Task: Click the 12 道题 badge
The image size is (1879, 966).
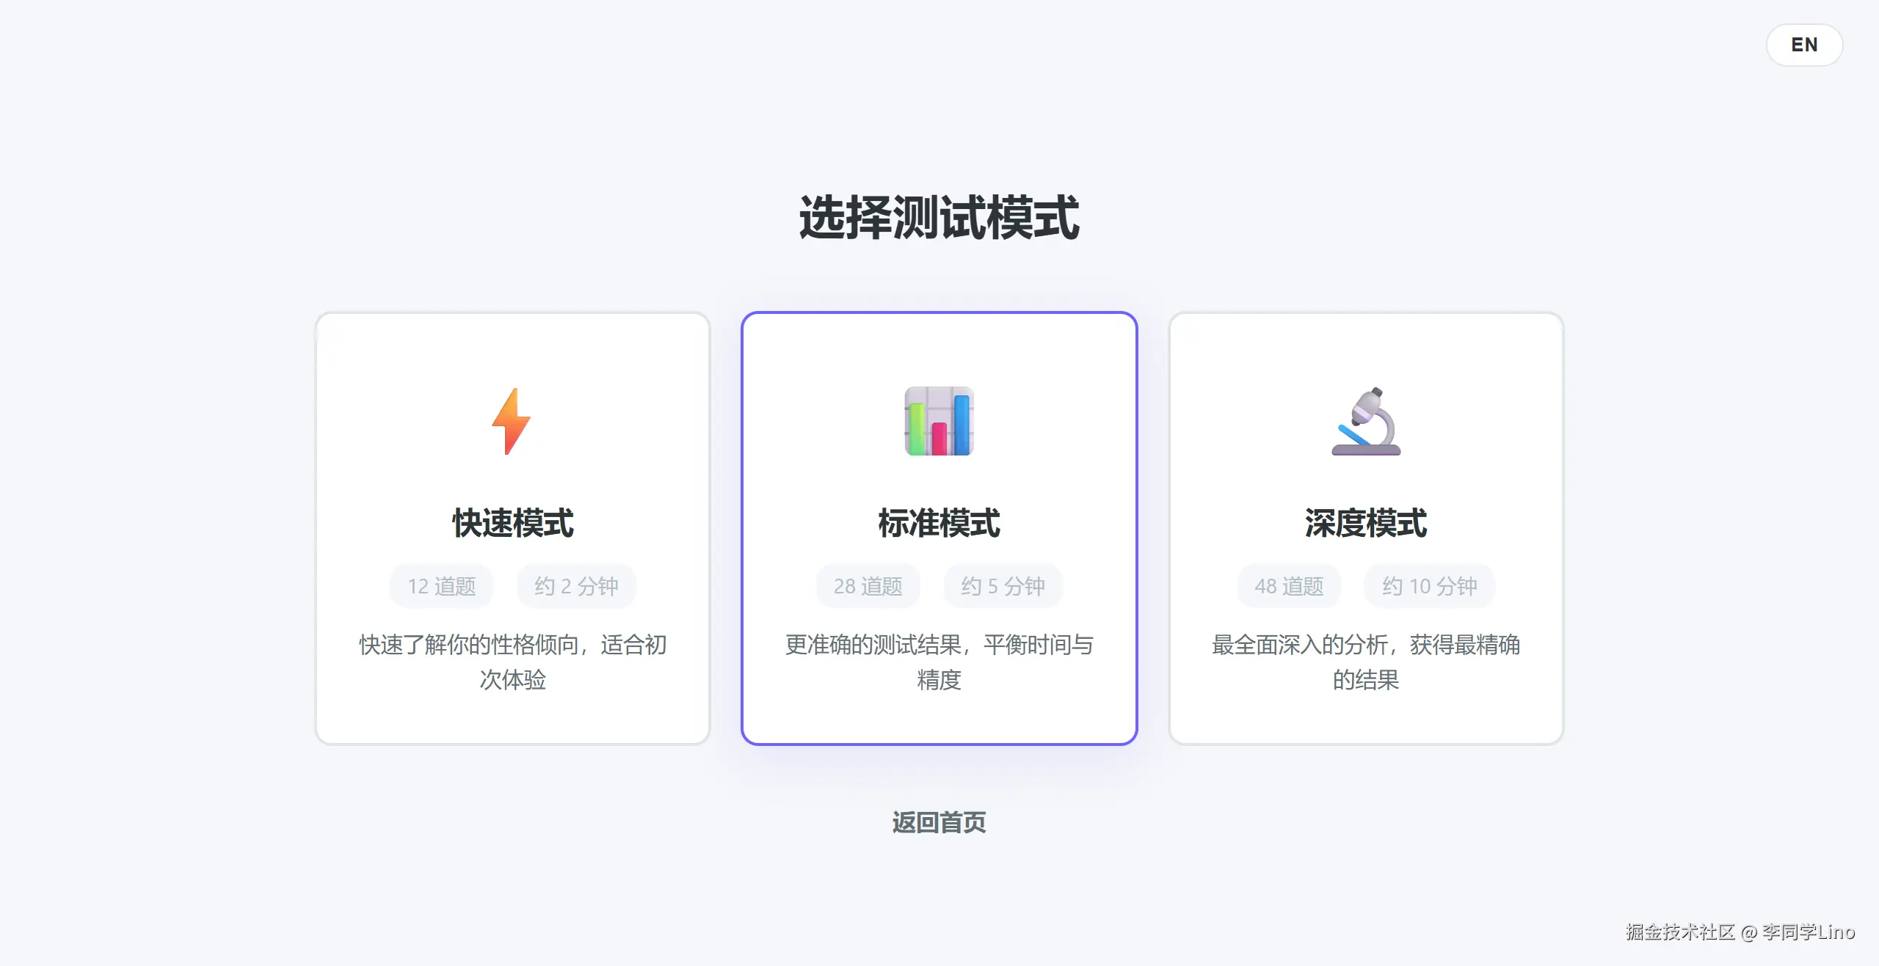Action: coord(442,586)
